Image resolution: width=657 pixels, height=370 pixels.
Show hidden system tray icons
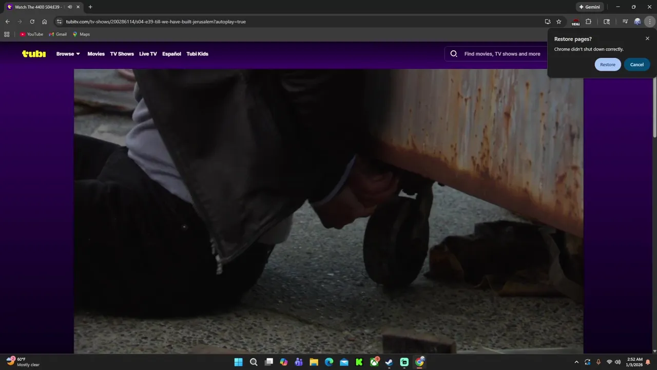[576, 362]
